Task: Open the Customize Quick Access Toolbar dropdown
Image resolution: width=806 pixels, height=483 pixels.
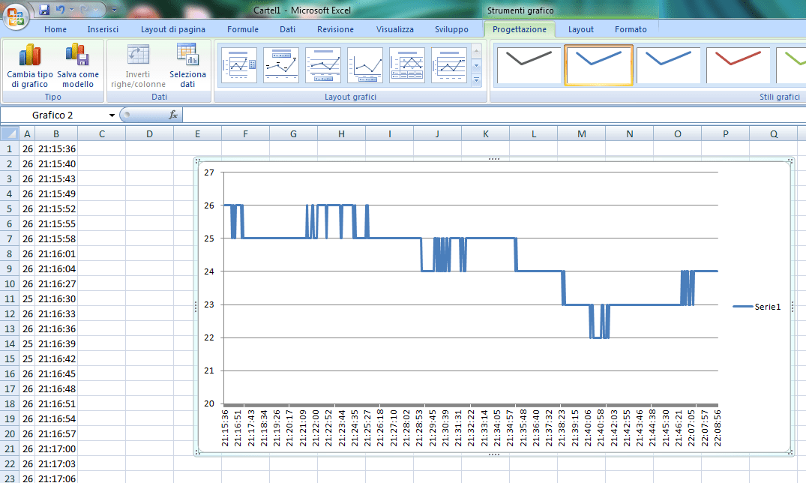Action: (114, 10)
